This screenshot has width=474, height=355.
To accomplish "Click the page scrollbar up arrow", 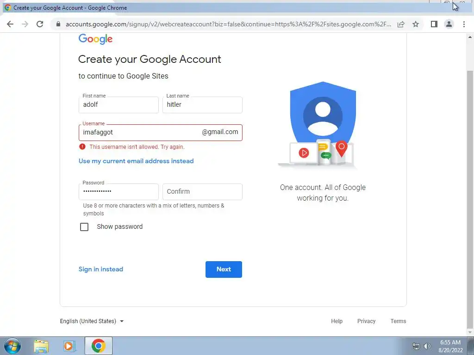I will pyautogui.click(x=470, y=37).
